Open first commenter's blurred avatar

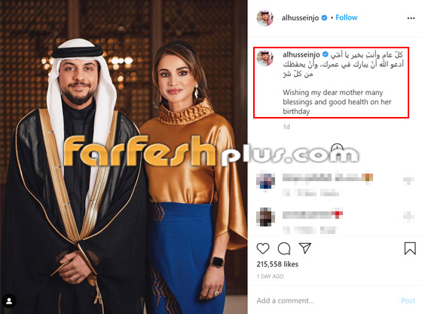coord(265,180)
